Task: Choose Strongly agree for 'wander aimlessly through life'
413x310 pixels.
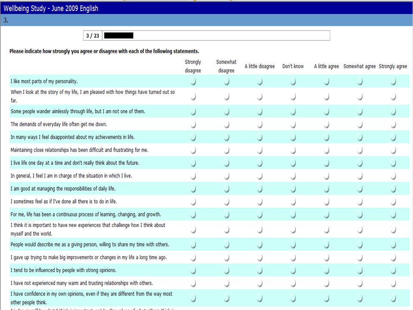Action: [x=393, y=112]
